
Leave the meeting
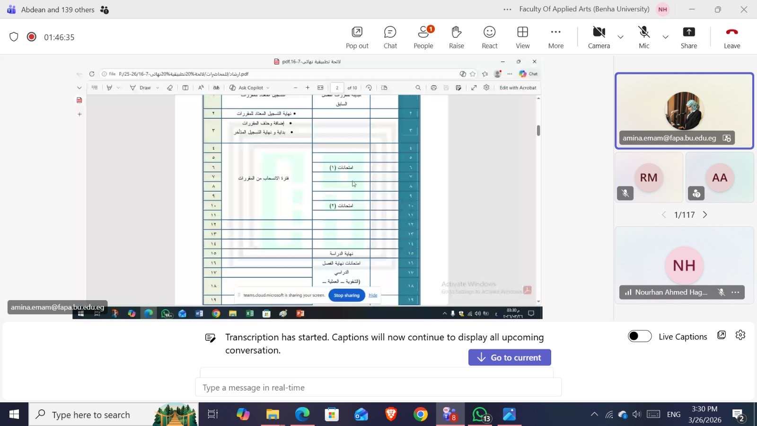(731, 37)
